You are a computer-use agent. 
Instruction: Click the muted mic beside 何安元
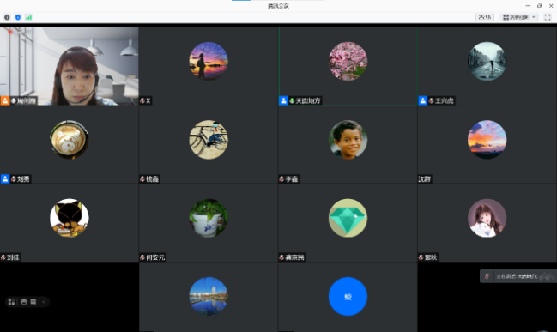tap(142, 257)
